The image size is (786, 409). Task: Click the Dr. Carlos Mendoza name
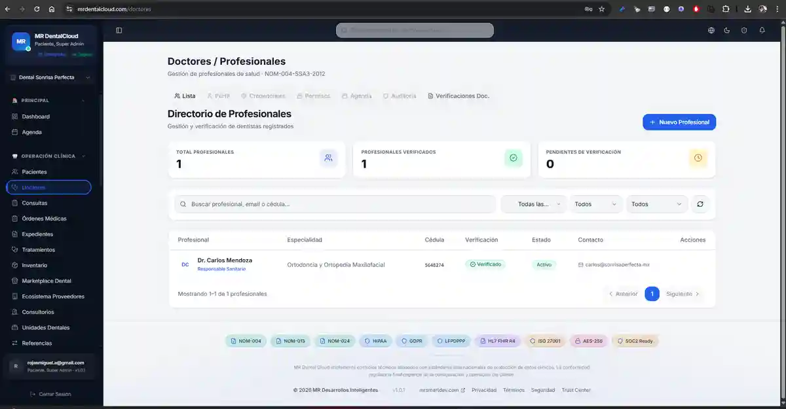coord(225,260)
